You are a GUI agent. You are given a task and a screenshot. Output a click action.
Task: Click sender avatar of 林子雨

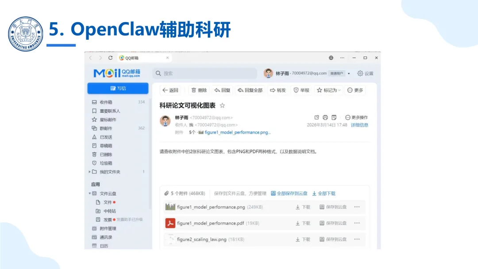165,121
